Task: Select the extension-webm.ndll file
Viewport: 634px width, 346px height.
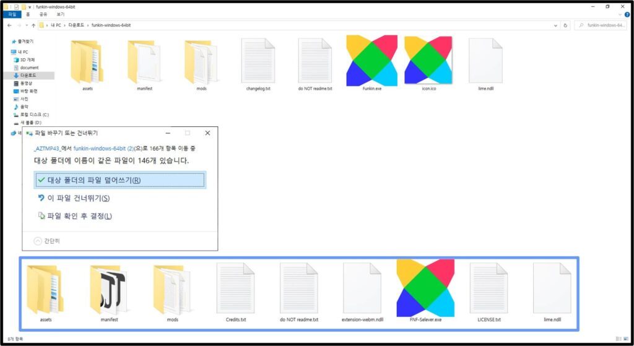Action: pyautogui.click(x=362, y=292)
